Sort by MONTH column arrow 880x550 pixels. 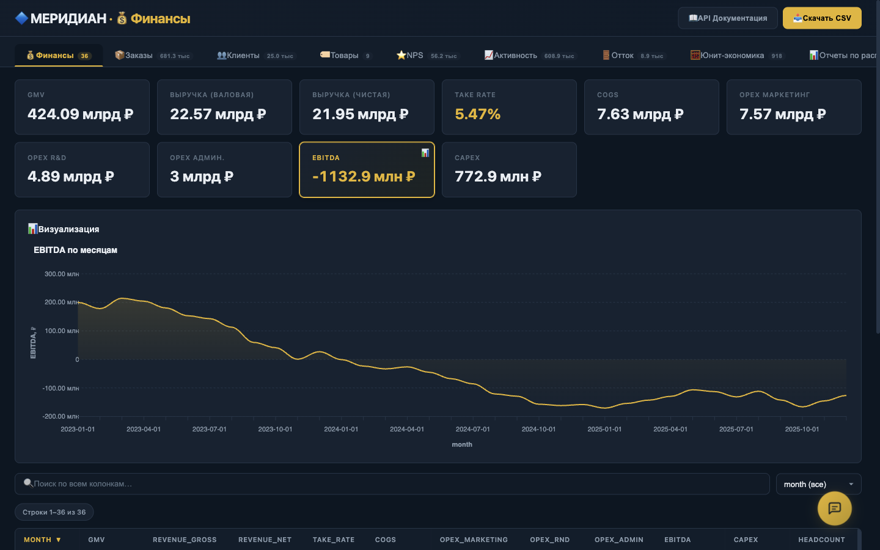pyautogui.click(x=59, y=540)
